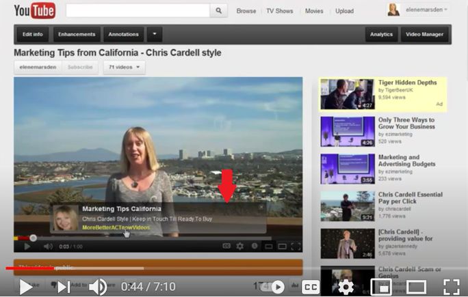The image size is (468, 297).
Task: Click the play button in outer player
Action: pos(25,287)
